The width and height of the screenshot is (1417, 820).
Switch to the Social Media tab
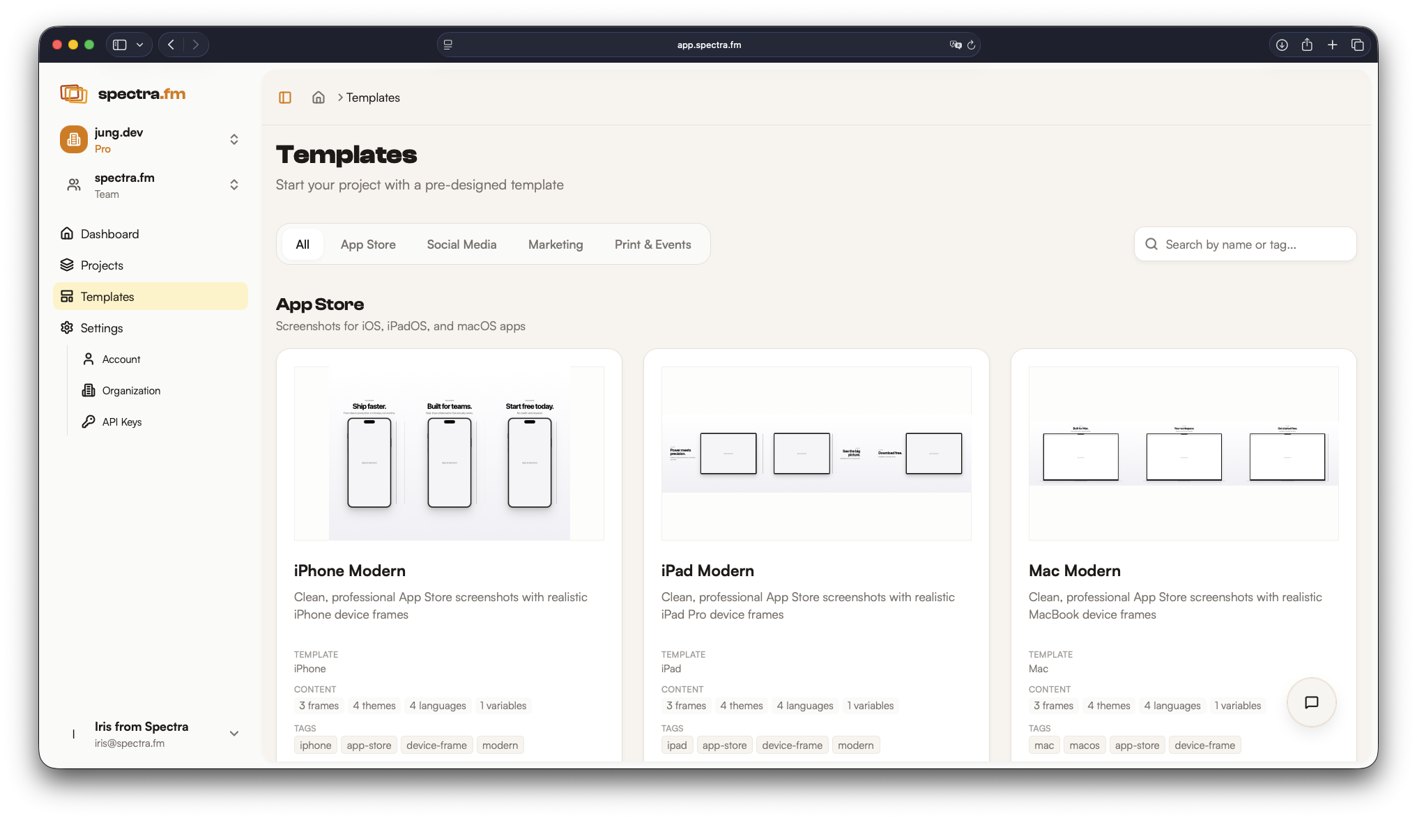461,245
